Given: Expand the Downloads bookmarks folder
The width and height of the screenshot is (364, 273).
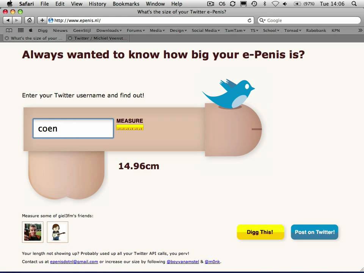Looking at the screenshot, I should tap(109, 30).
